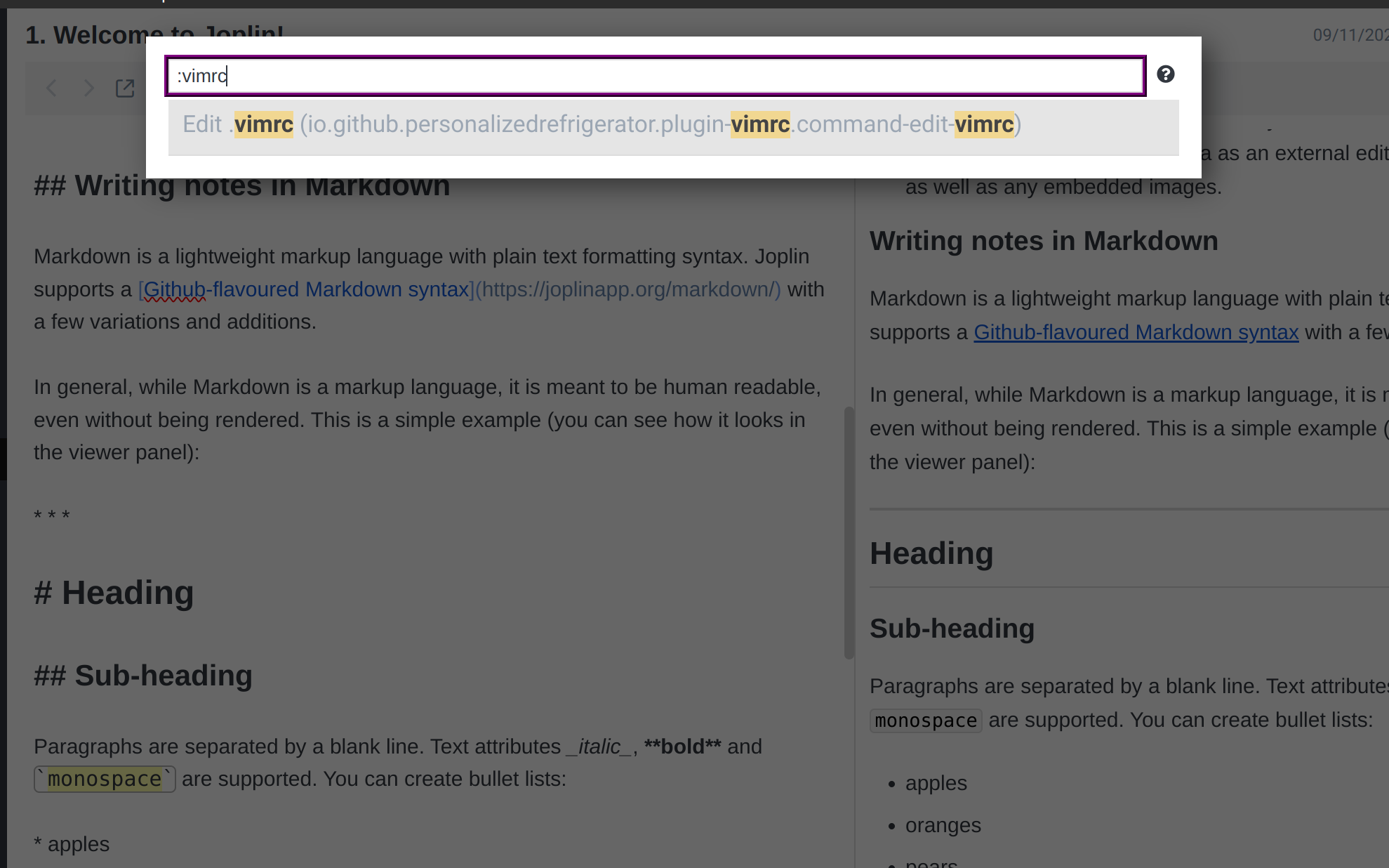Click the editor pane vertical scrollbar
The image size is (1389, 868).
click(849, 532)
